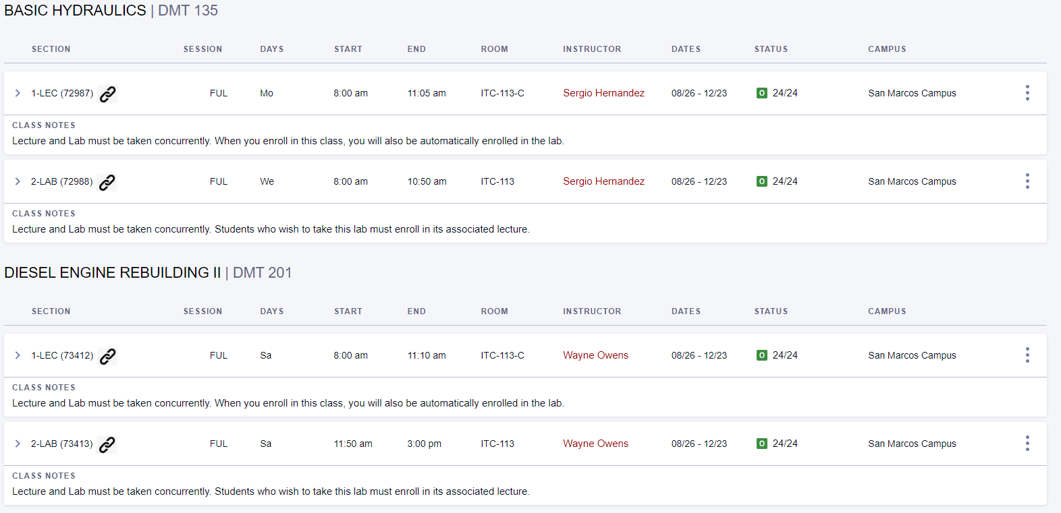Open more options menu for 1-LEC (73412)

(1027, 355)
